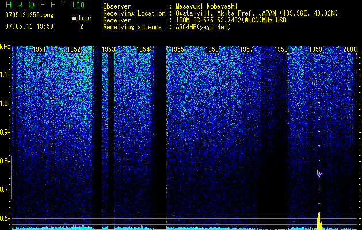Select the filename 0705121950.png
Screen dimensions: 362x230
(29, 15)
